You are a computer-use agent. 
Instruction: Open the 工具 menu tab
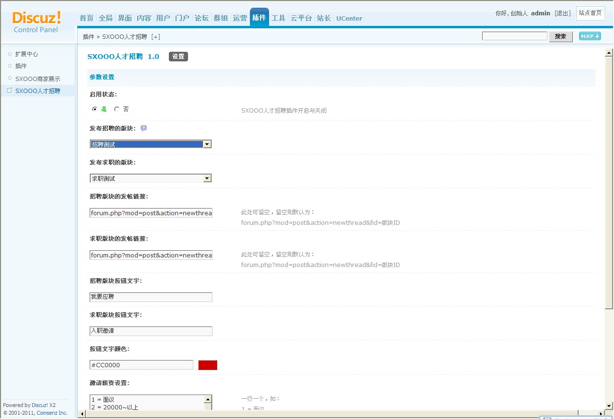click(x=278, y=18)
